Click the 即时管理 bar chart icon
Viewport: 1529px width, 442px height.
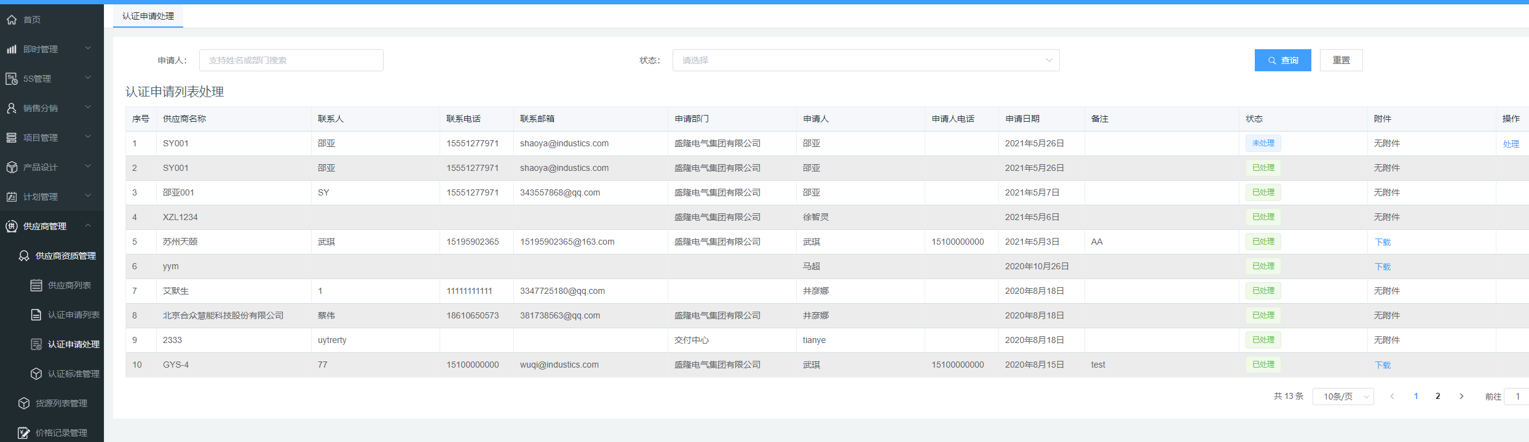point(12,49)
